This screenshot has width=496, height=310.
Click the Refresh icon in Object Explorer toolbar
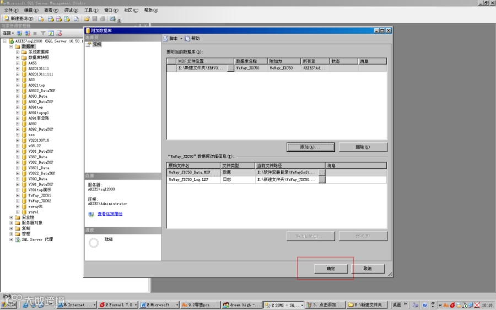click(51, 33)
